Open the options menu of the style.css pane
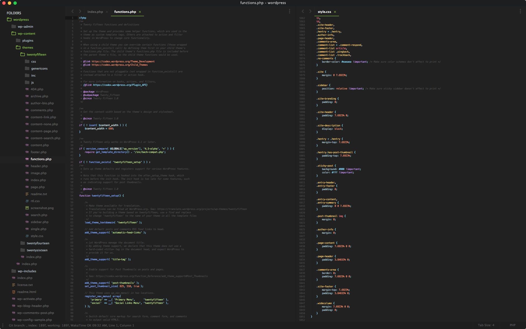Viewport: 526px width, 329px height. point(520,11)
